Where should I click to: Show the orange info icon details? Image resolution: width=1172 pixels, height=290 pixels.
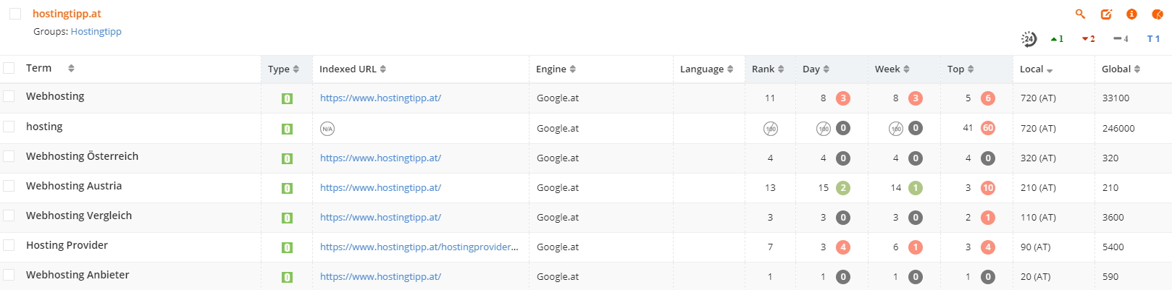[1131, 14]
